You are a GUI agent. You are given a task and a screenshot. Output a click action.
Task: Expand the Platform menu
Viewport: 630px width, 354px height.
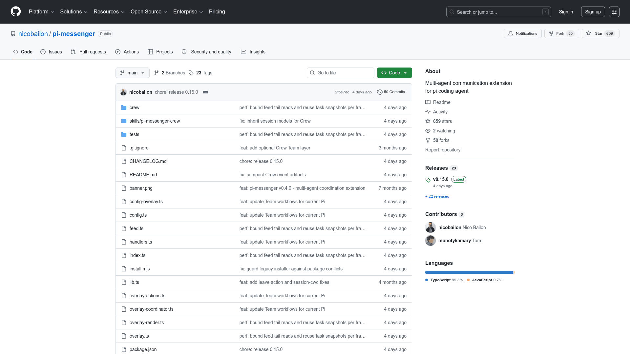[41, 12]
